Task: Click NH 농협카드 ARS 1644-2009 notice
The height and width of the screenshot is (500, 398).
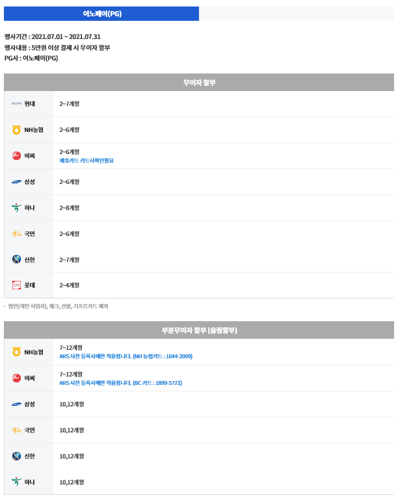Action: (x=126, y=356)
